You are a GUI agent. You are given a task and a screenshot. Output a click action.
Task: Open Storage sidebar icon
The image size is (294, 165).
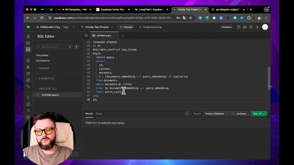point(28,73)
